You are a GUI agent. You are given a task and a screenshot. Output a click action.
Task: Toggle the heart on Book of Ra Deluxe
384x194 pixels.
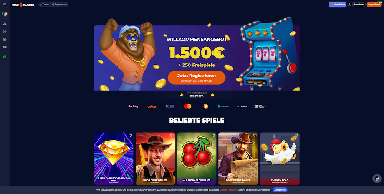coord(172,136)
